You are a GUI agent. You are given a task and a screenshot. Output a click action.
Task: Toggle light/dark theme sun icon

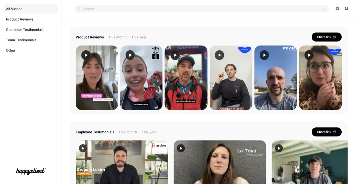click(337, 8)
